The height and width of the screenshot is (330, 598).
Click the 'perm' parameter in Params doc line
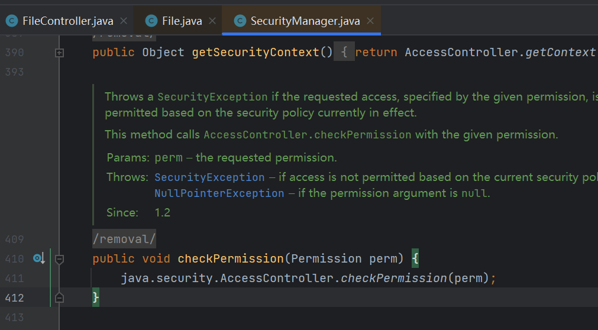(x=169, y=157)
